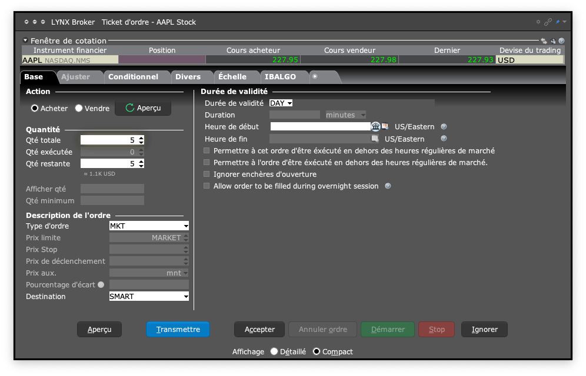Click the Prix limite MARKET stepper
This screenshot has height=376, width=586.
pyautogui.click(x=186, y=237)
